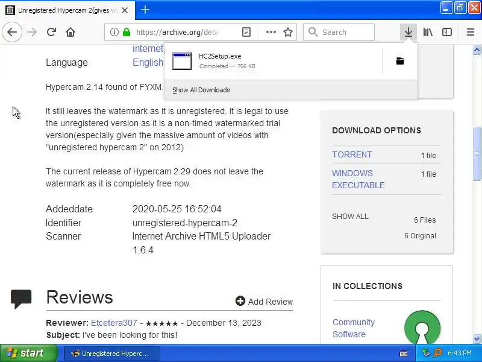Click the scrollbar up arrow
This screenshot has height=362, width=482.
point(477,49)
